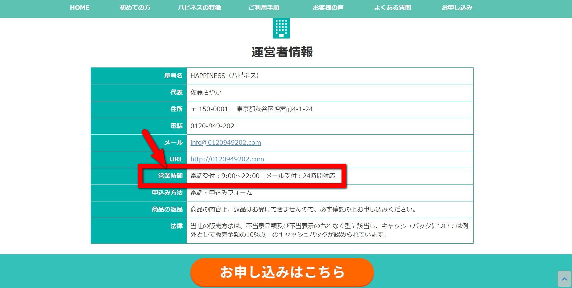Click the info@0120949202.com email link
Viewport: 572px width, 288px height.
tap(226, 143)
